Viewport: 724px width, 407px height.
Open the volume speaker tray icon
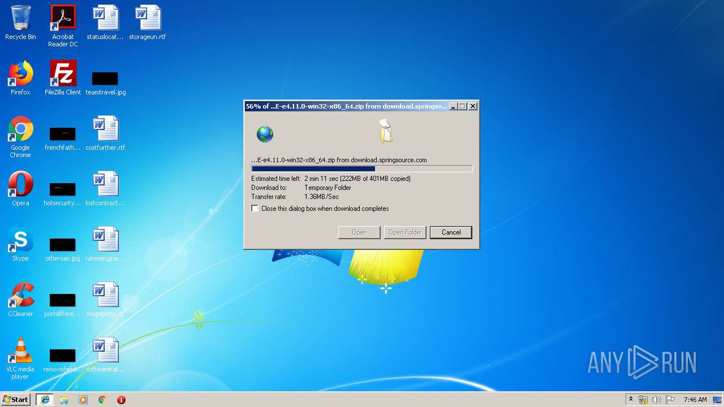[x=656, y=400]
